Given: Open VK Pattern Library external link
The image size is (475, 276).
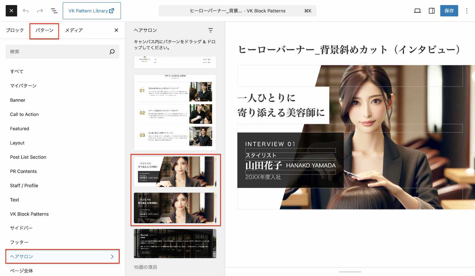Looking at the screenshot, I should click(x=92, y=11).
